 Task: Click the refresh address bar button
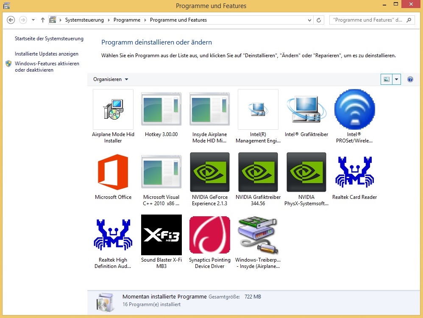(319, 20)
